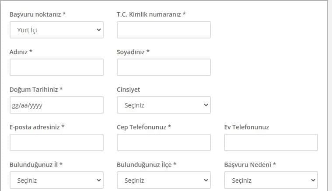Expand the Cinsiyet dropdown

(164, 105)
